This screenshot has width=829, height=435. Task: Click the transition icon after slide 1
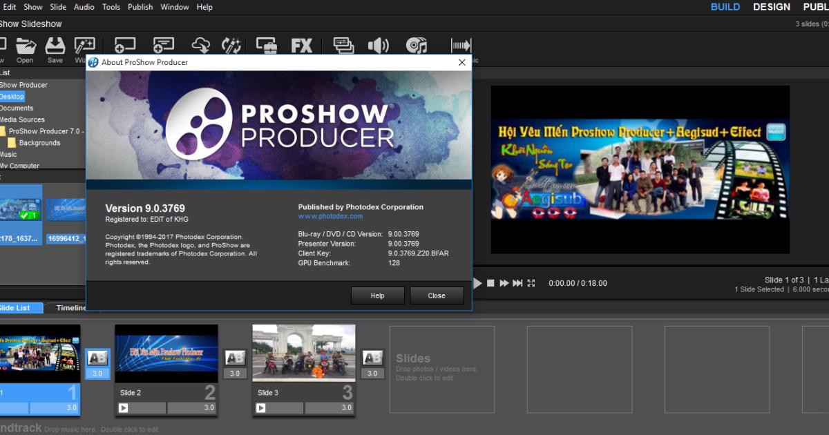pos(97,358)
